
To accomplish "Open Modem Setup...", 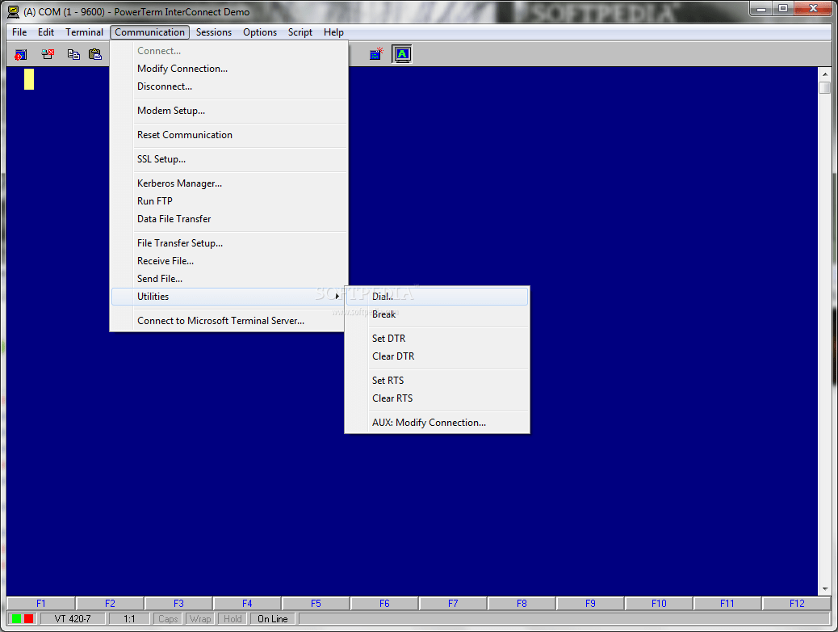I will click(x=228, y=111).
